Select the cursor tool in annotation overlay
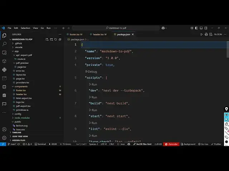Viewport: 229px width, 171px height. pos(226,120)
